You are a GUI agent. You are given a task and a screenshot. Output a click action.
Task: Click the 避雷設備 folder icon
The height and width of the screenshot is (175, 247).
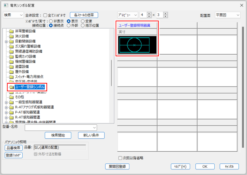pyautogui.click(x=11, y=66)
